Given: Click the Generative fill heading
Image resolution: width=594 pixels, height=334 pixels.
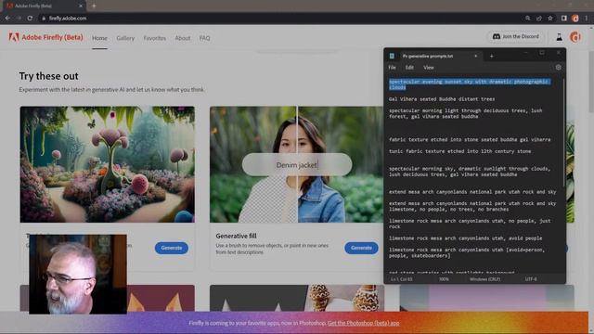Looking at the screenshot, I should [236, 236].
